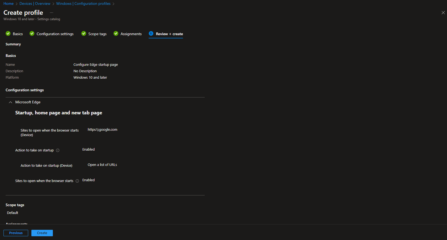Click Enabled value for Sites to open when browser starts
The width and height of the screenshot is (447, 240).
tap(89, 180)
